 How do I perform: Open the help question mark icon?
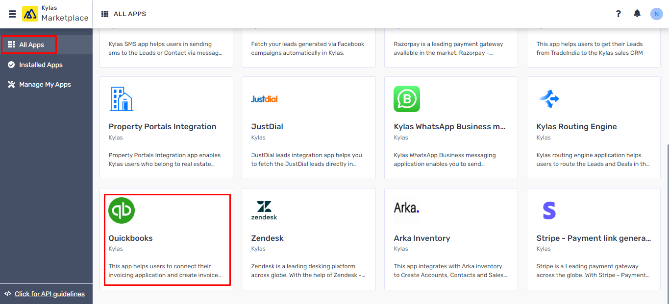(619, 14)
